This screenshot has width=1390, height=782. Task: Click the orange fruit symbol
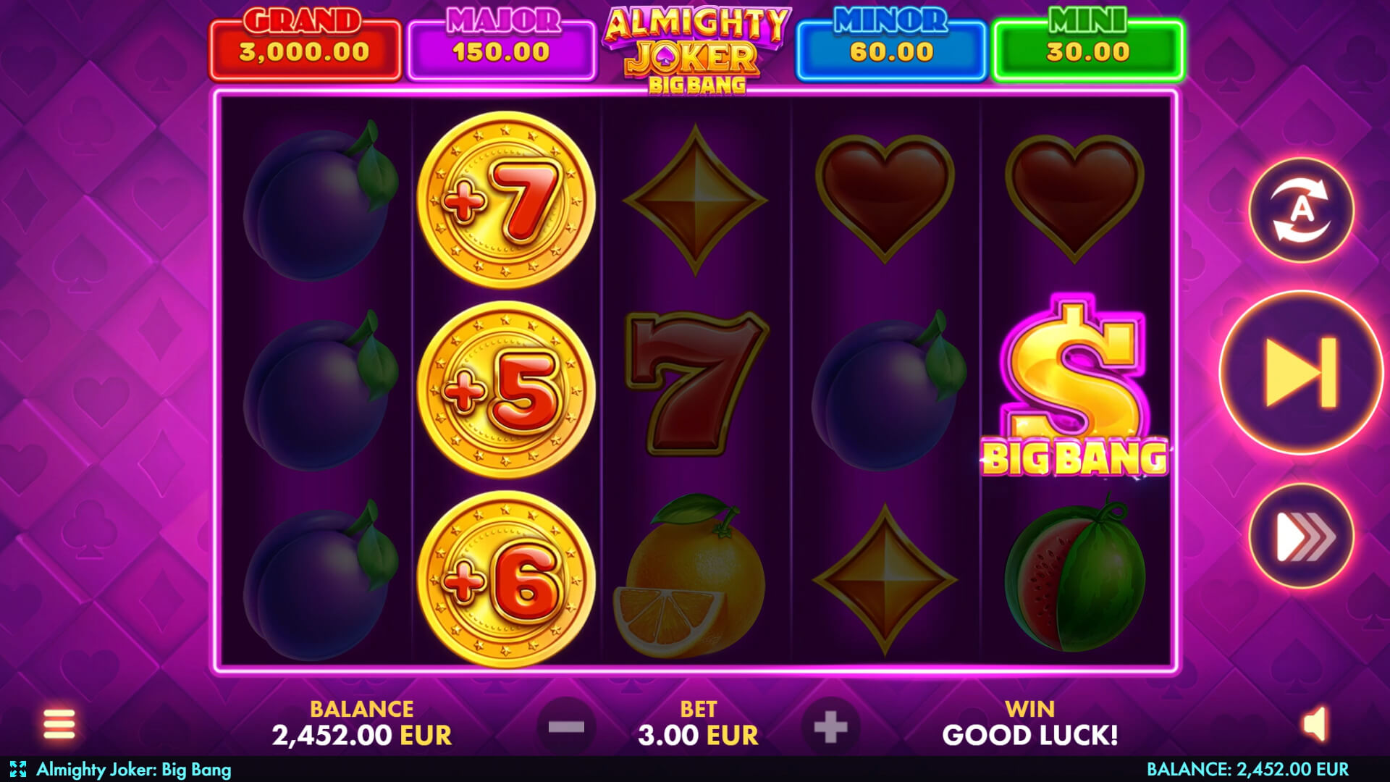point(688,576)
